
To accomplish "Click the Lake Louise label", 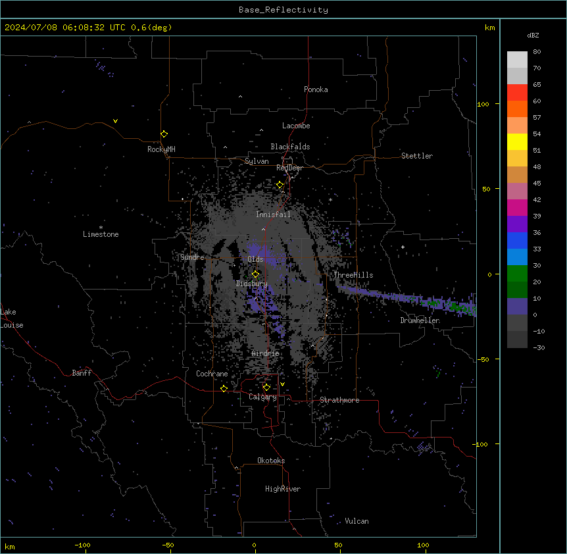I will 12,318.
